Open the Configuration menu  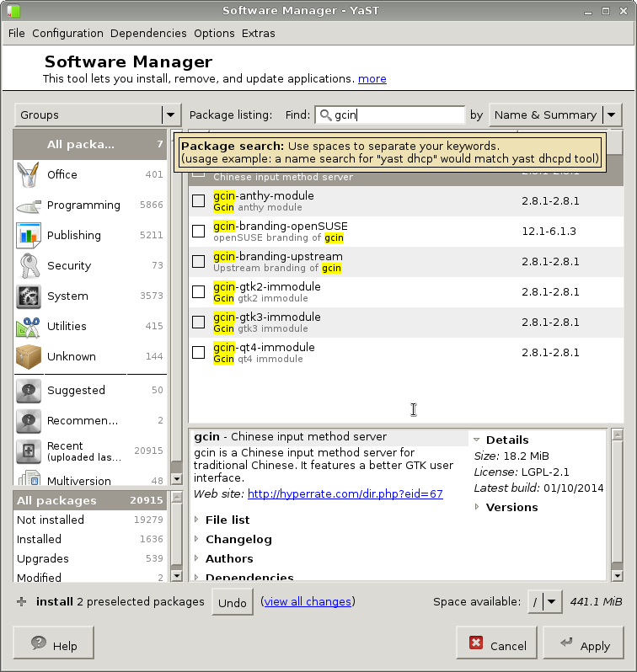click(67, 33)
